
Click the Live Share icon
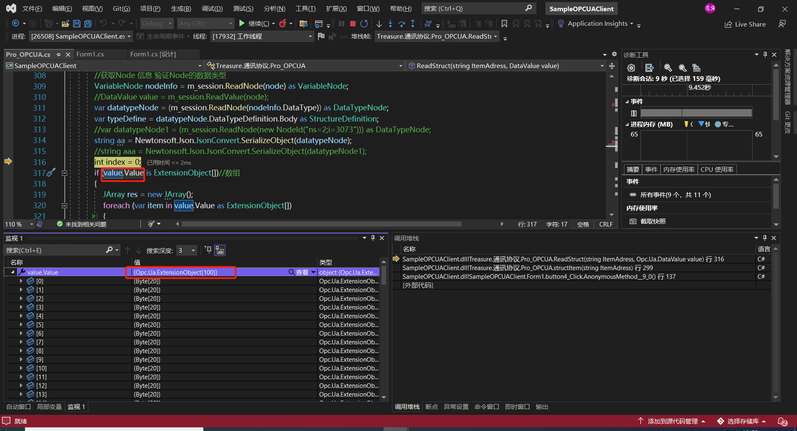(729, 24)
